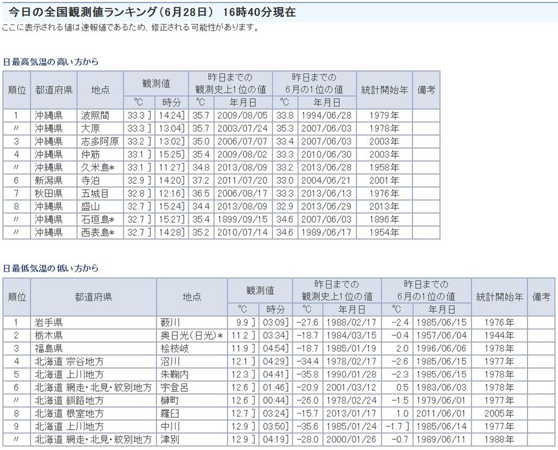Select the 志多阿原 location name
Viewport: 558px width, 450px height.
pyautogui.click(x=100, y=142)
